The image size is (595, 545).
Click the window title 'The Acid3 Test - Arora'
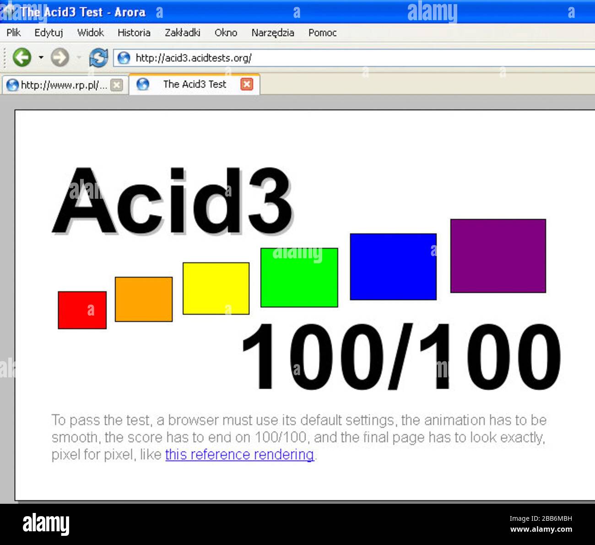(83, 12)
